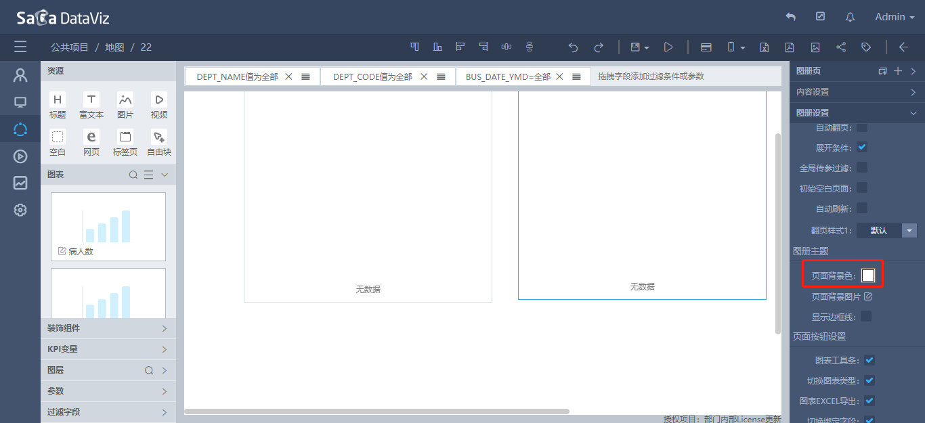Screen dimensions: 925x423
Task: Click the align left toolbar icon
Action: tap(460, 47)
